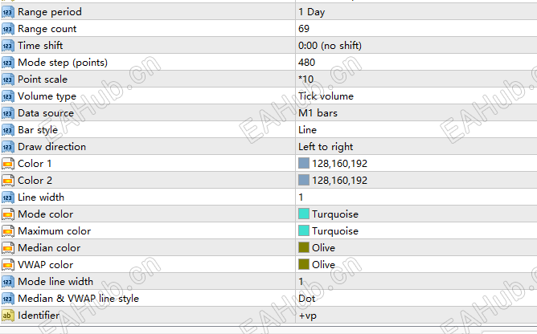The height and width of the screenshot is (334, 537).
Task: Click the icon beside Data source
Action: [8, 113]
